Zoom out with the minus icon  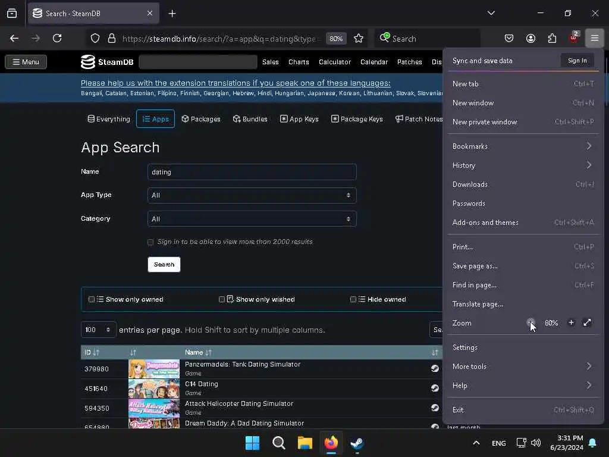click(530, 323)
